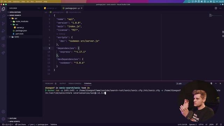The image size is (224, 126).
Task: Open editor More Actions ellipsis menu
Action: pos(220,8)
